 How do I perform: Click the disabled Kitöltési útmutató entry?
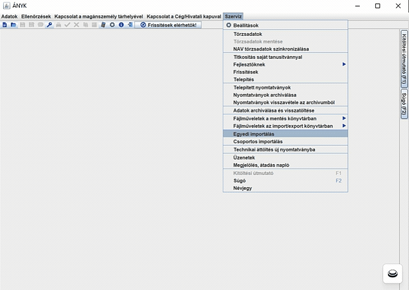pyautogui.click(x=286, y=173)
